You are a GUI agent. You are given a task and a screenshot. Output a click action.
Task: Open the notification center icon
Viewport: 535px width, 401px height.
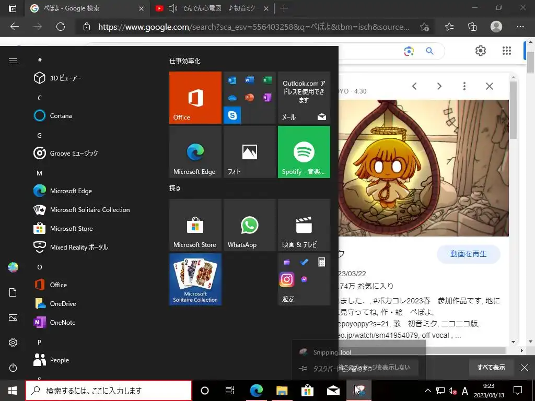518,391
